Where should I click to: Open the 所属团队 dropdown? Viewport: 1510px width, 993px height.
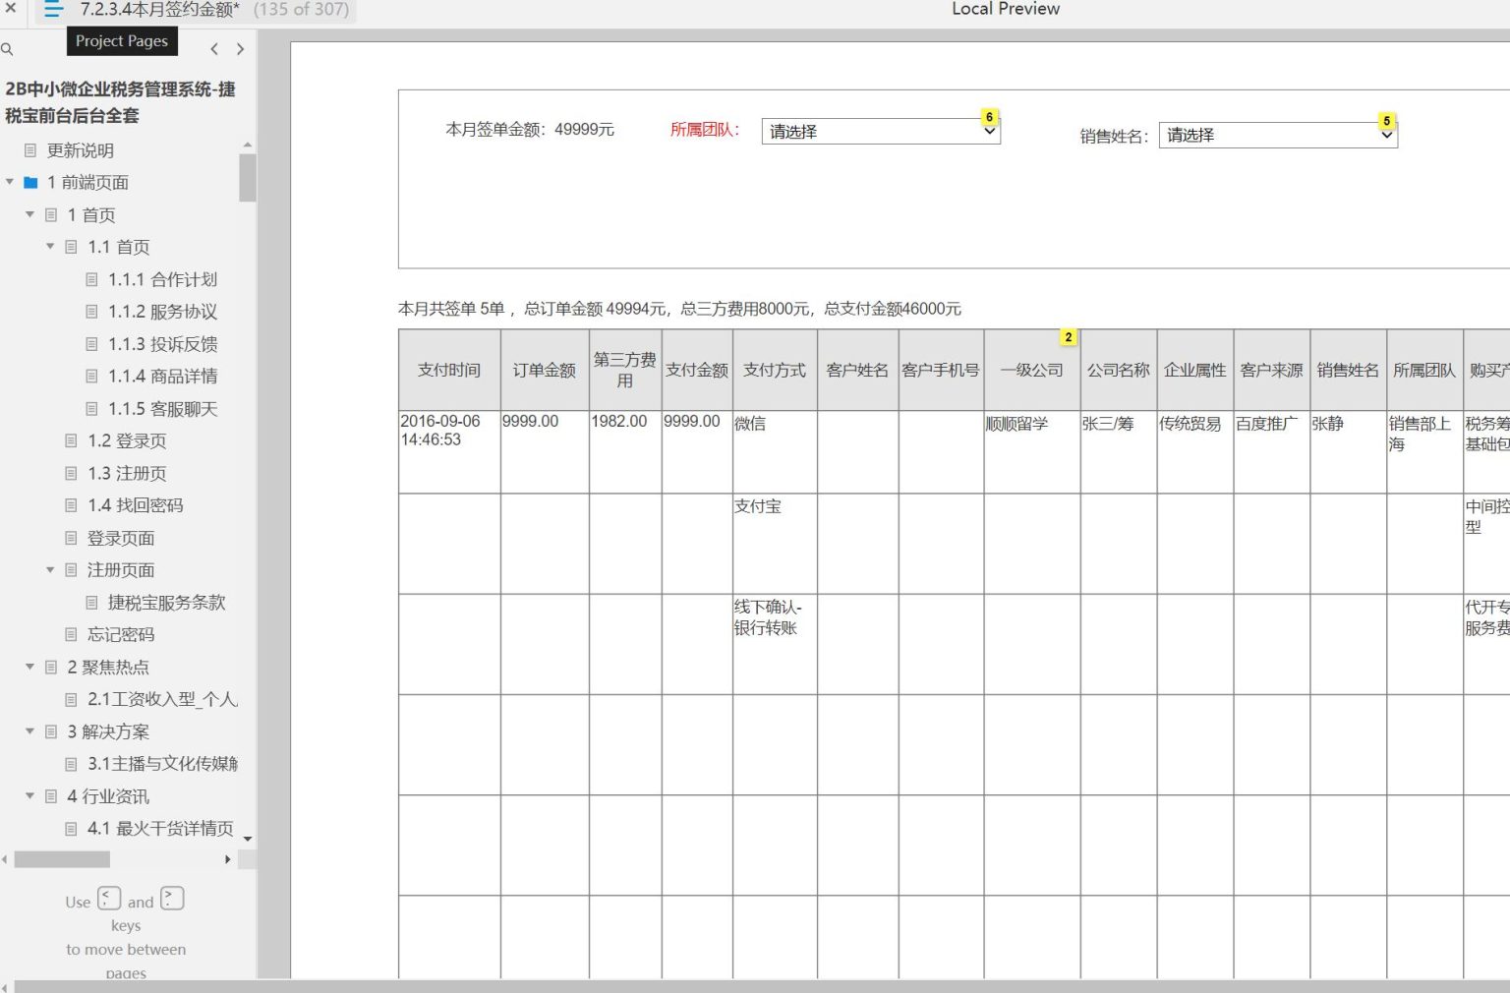click(x=880, y=132)
